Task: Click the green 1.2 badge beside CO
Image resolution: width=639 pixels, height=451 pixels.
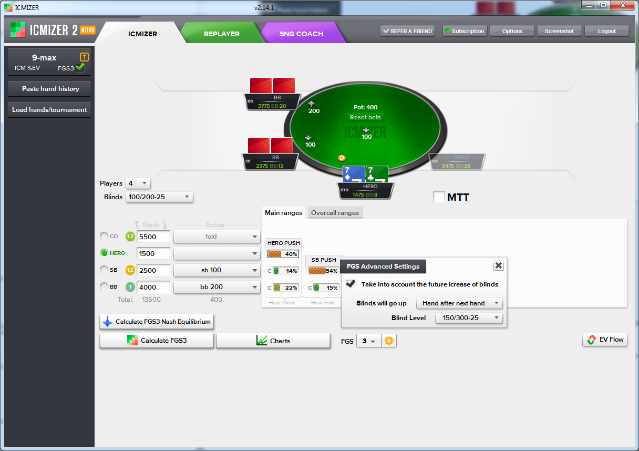Action: pyautogui.click(x=130, y=237)
